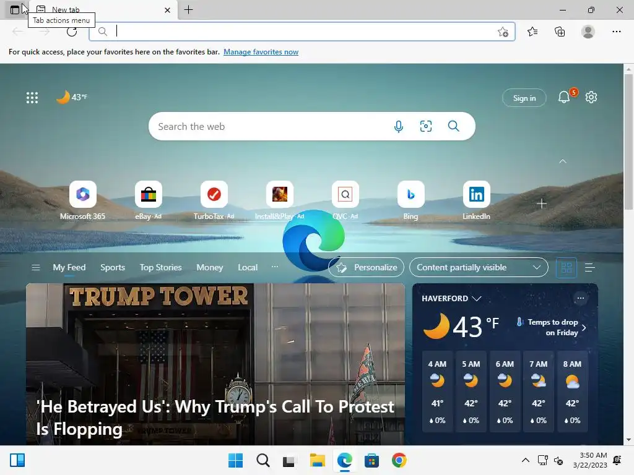Close the New tab tab
Screen dimensions: 634x475
tap(167, 10)
